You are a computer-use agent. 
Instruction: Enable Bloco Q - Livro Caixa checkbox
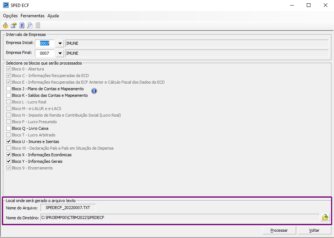click(x=8, y=128)
